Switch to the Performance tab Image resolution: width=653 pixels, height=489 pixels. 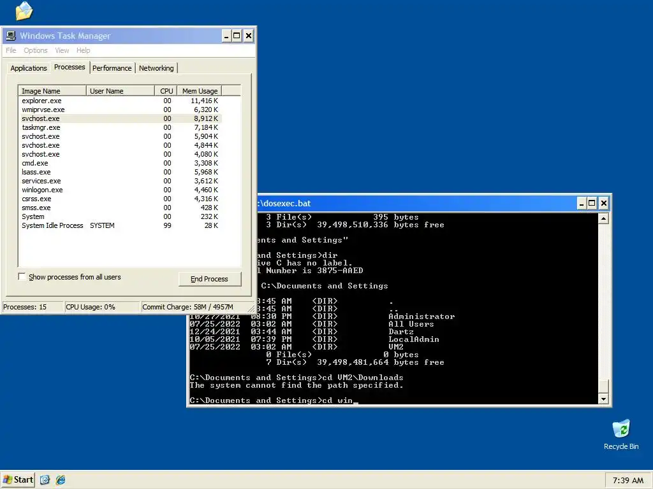pyautogui.click(x=112, y=68)
